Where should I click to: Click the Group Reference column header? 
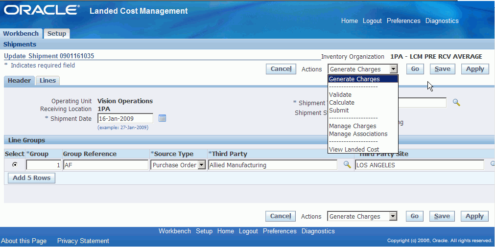pyautogui.click(x=90, y=154)
